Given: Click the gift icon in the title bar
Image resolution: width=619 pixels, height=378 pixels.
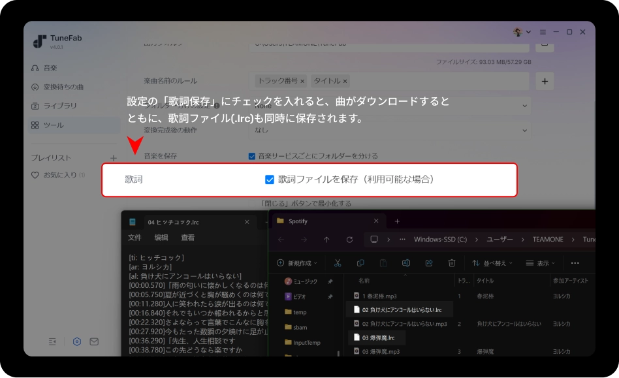Looking at the screenshot, I should [x=518, y=31].
